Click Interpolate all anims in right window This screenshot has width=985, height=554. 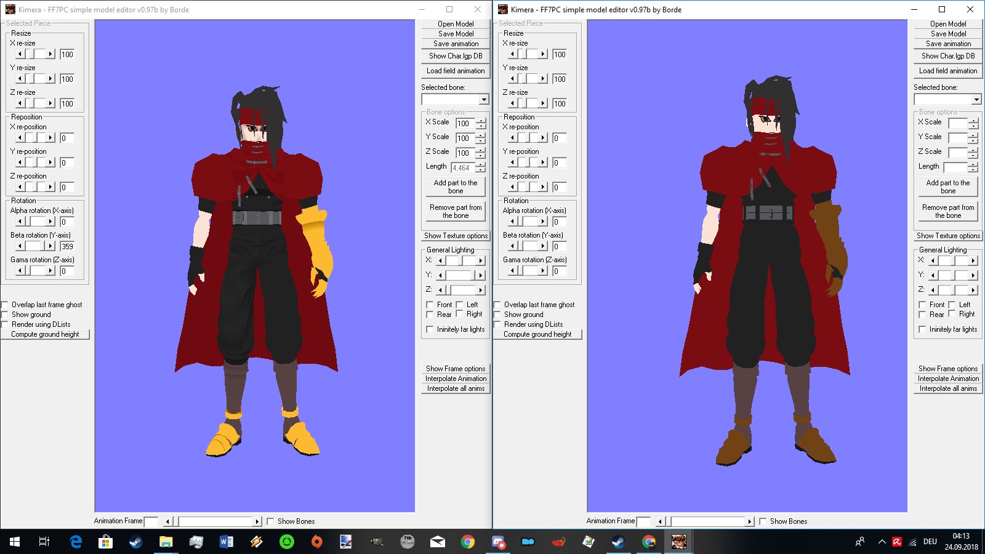(x=948, y=388)
